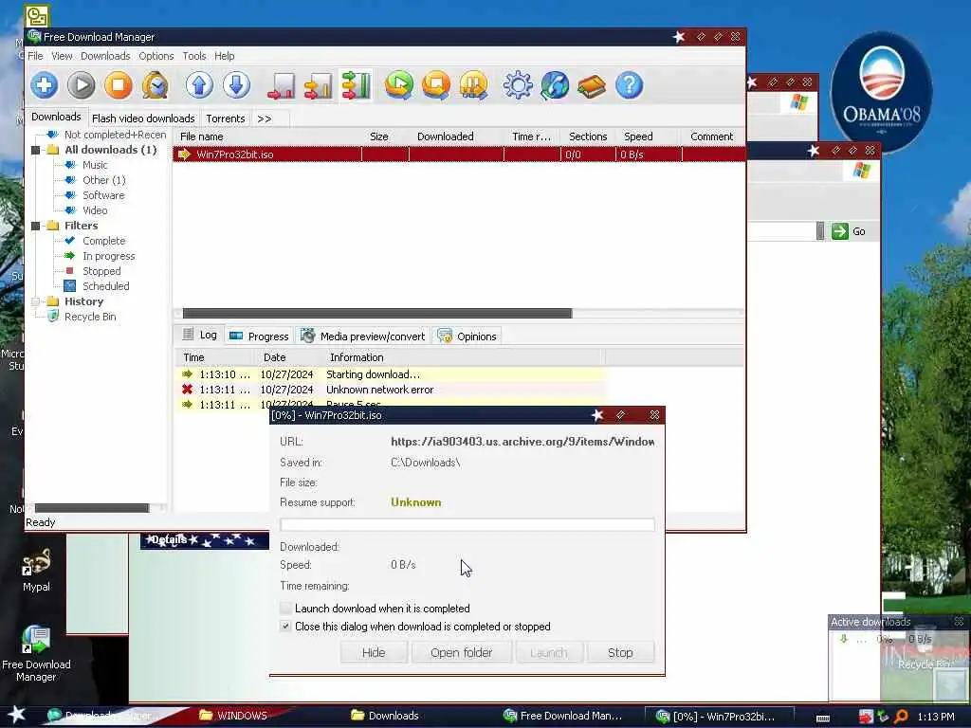Click the star Start button on taskbar

pos(17,715)
